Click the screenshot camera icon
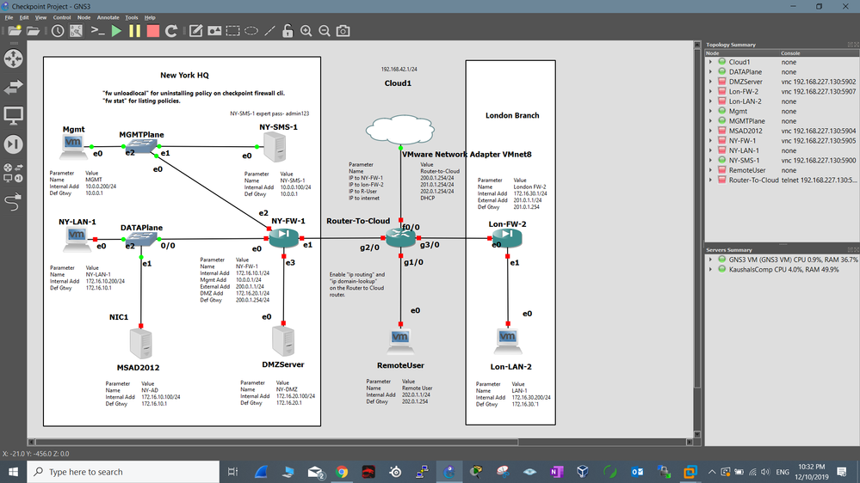The image size is (860, 483). click(343, 31)
